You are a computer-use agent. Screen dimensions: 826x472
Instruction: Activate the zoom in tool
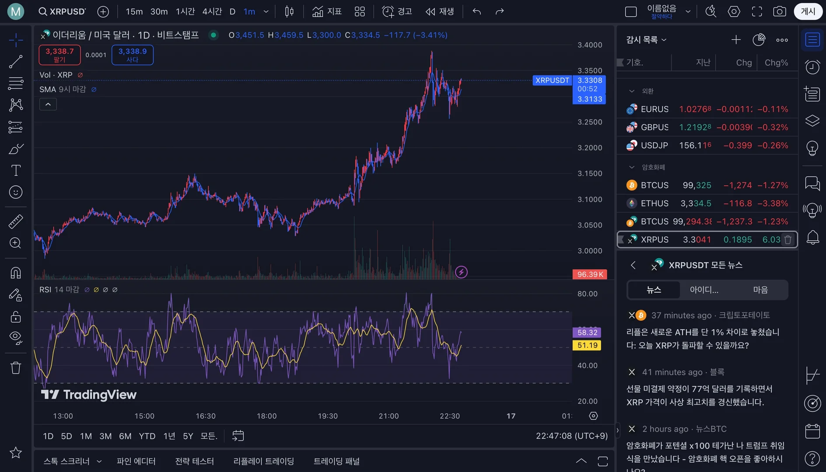pyautogui.click(x=16, y=243)
